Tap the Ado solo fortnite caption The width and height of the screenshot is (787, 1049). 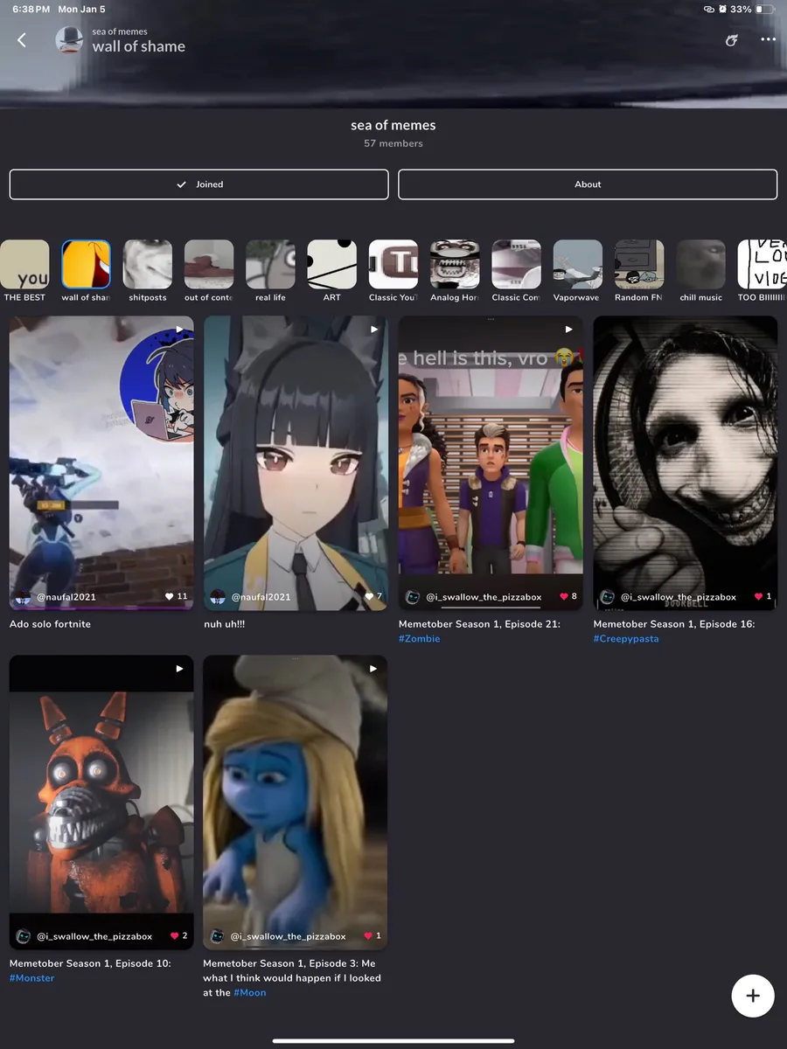click(x=51, y=624)
